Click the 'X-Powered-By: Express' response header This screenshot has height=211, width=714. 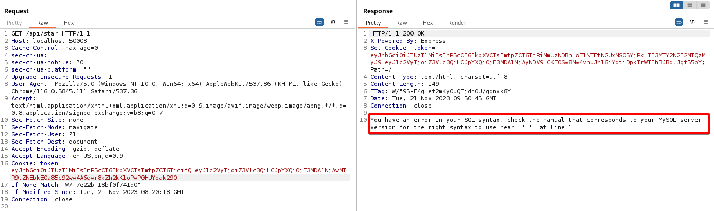coord(408,41)
